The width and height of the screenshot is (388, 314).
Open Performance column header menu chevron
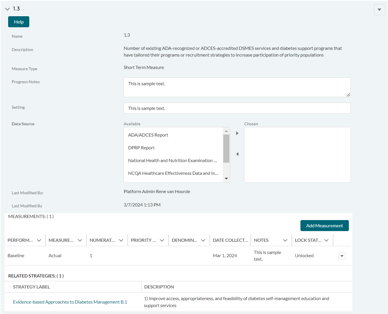(39, 240)
